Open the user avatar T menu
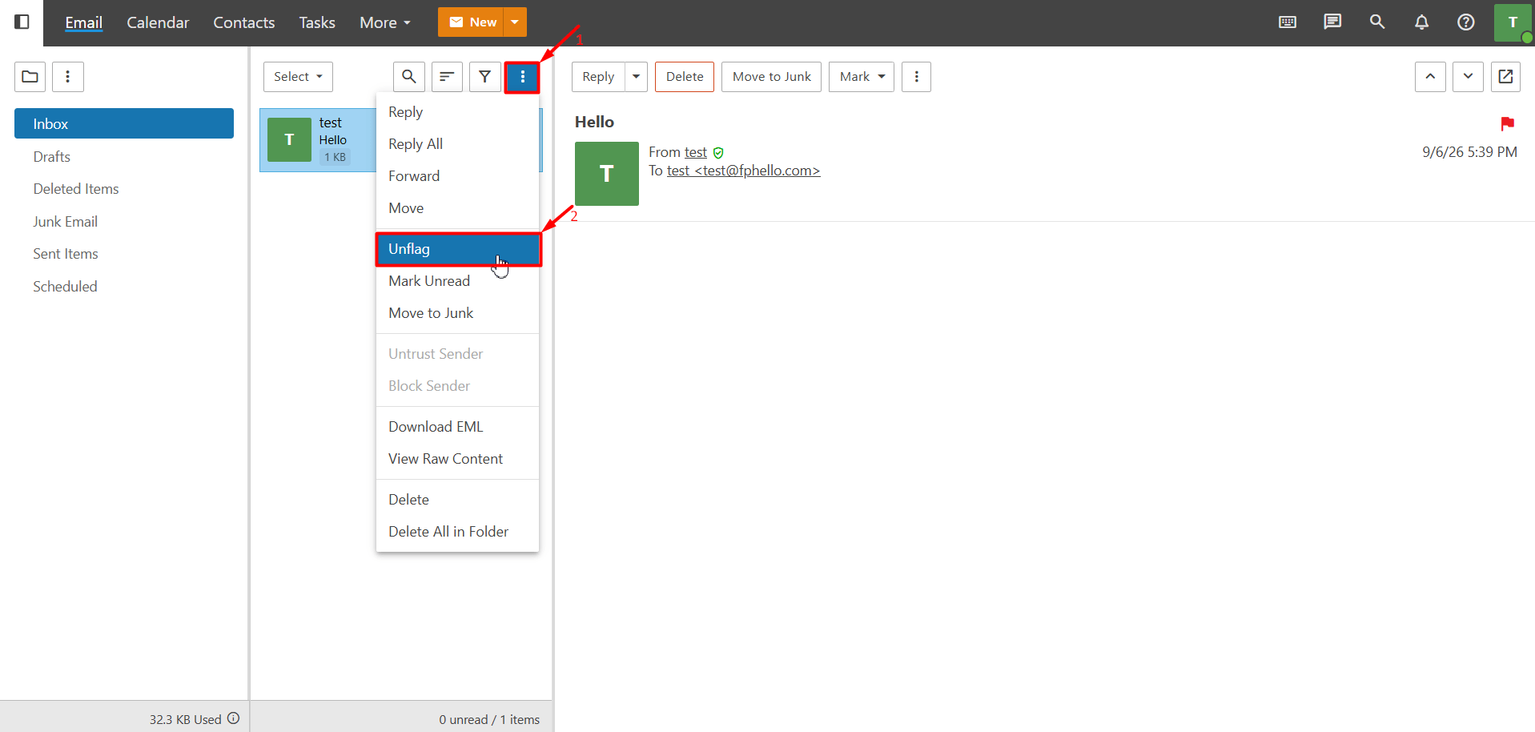Screen dimensions: 1535x732 click(x=1513, y=22)
